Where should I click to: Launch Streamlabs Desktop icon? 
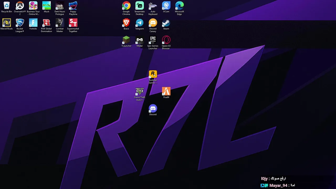pyautogui.click(x=139, y=8)
